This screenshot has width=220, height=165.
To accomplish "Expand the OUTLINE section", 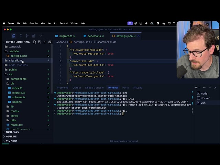I will click(27, 136).
